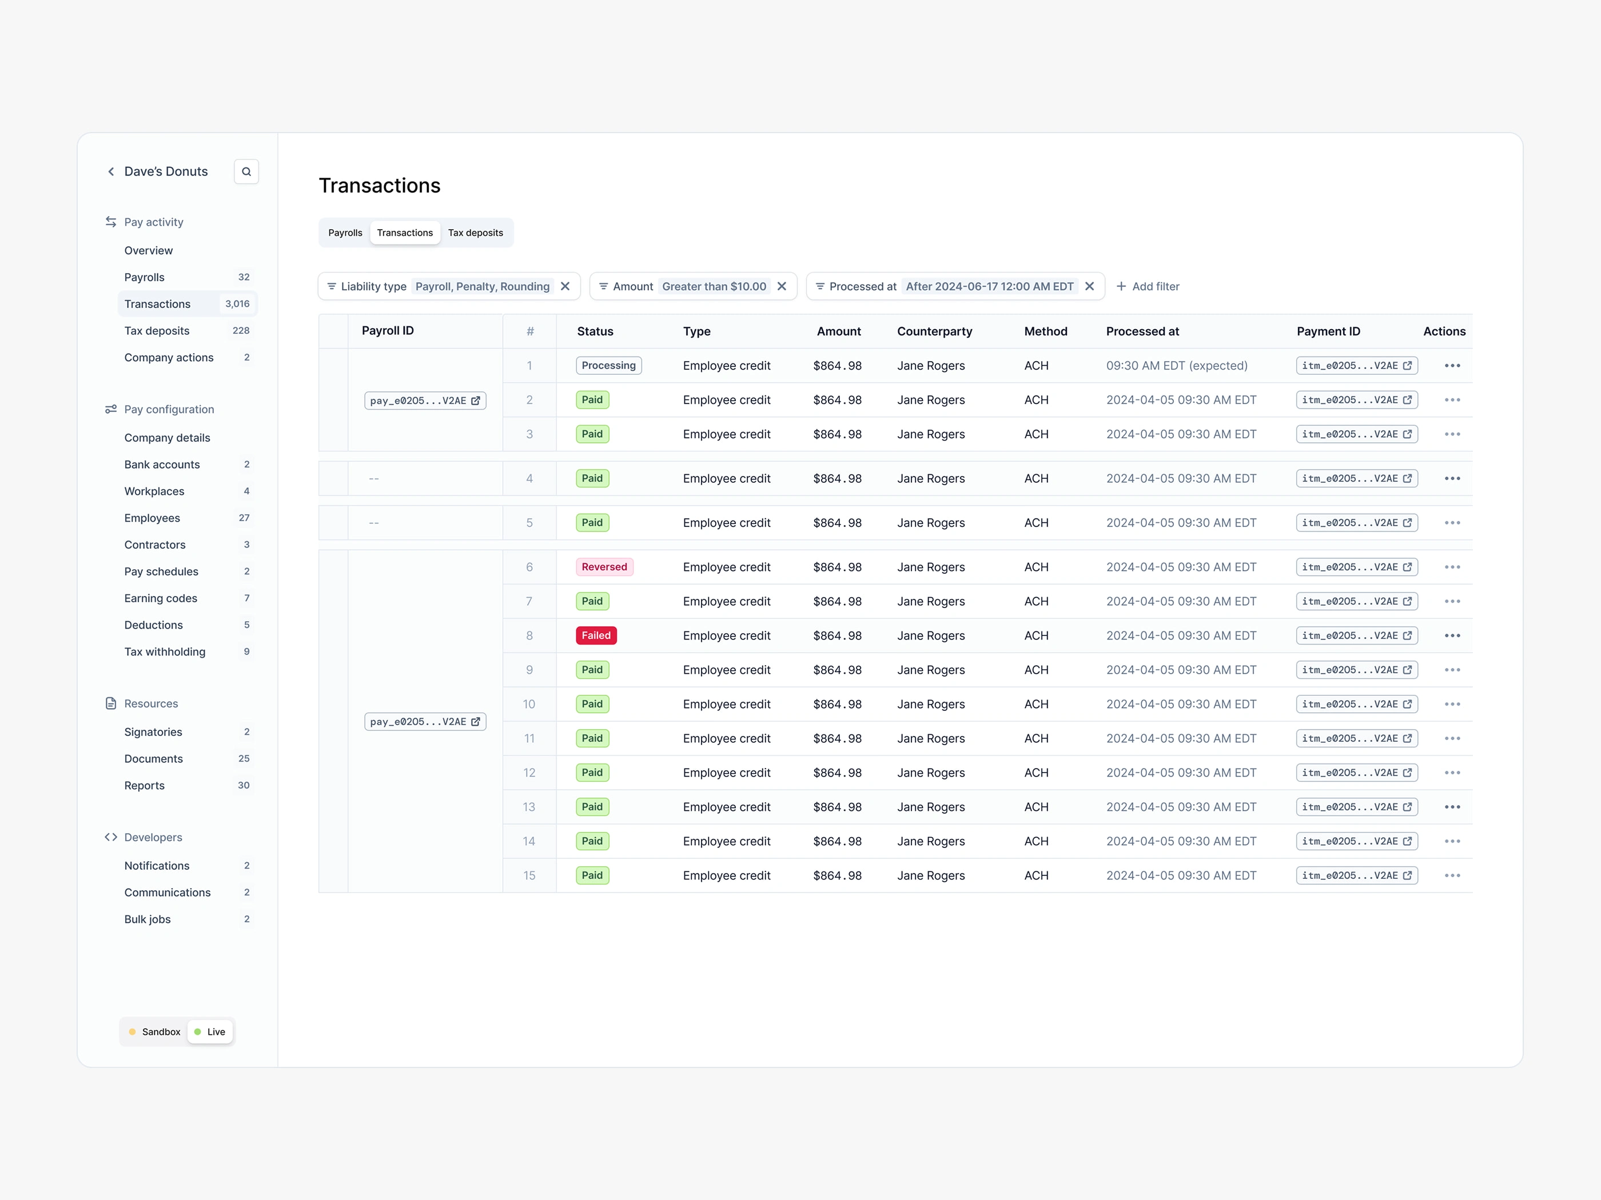
Task: Click the search icon beside Dave's Donuts
Action: click(246, 171)
